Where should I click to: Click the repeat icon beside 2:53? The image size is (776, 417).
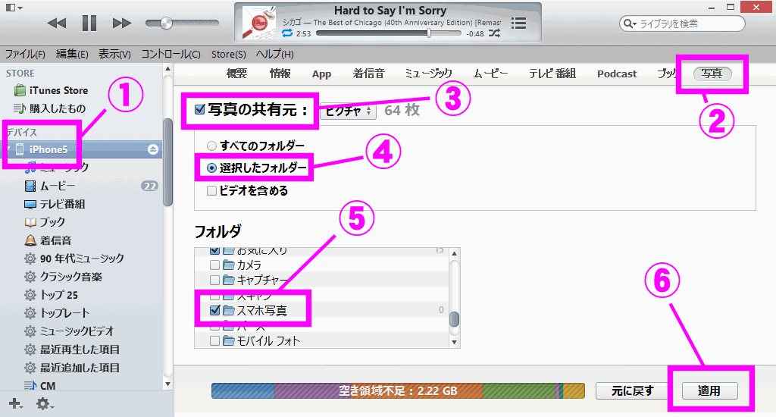(x=287, y=33)
